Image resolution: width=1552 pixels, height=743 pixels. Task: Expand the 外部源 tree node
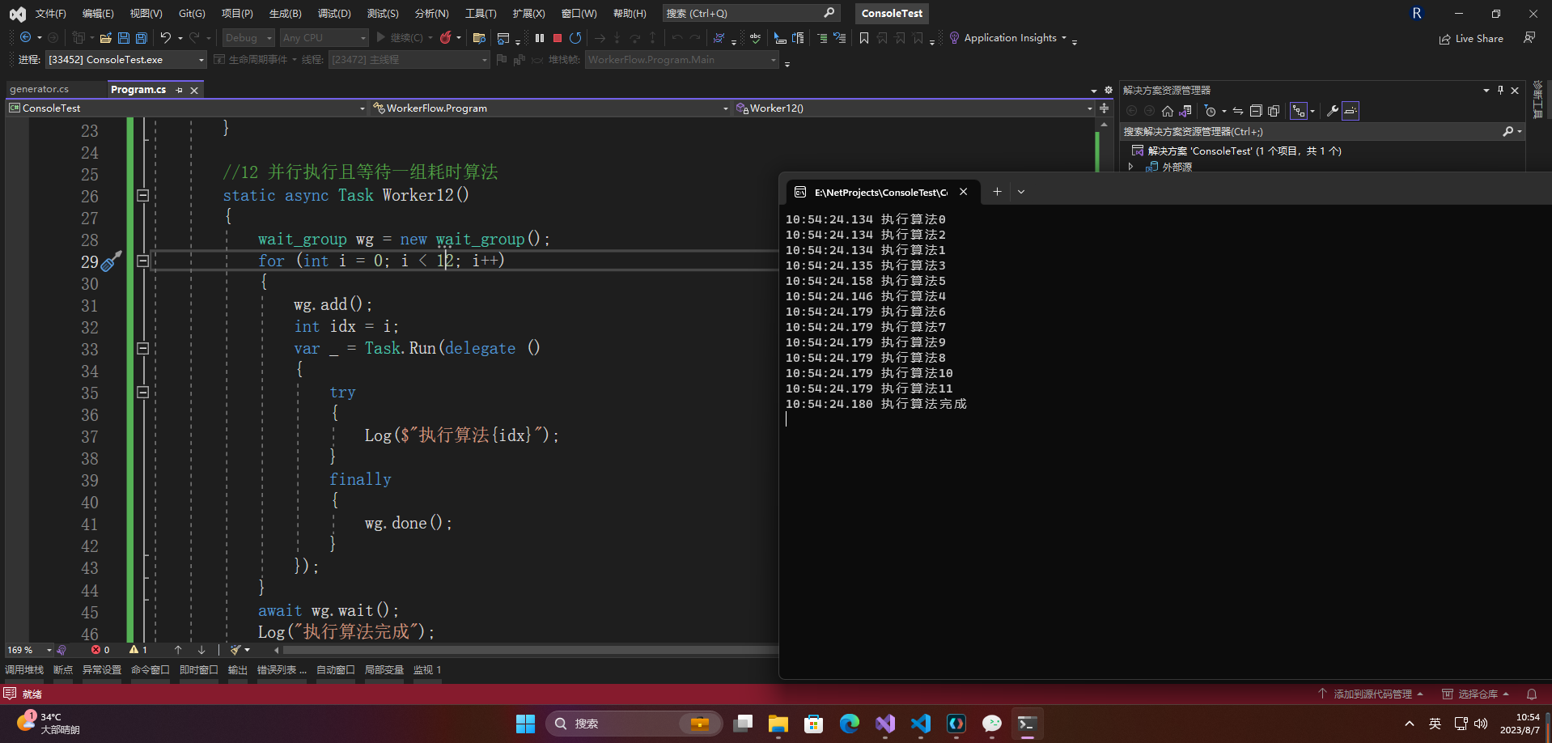click(x=1131, y=167)
